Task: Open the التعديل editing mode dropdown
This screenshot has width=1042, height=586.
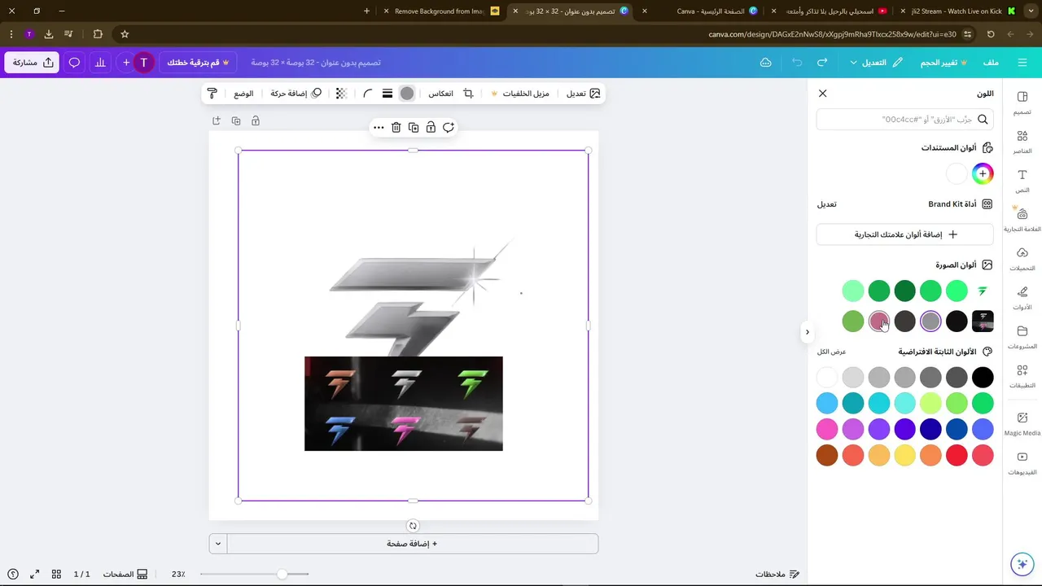Action: (876, 63)
